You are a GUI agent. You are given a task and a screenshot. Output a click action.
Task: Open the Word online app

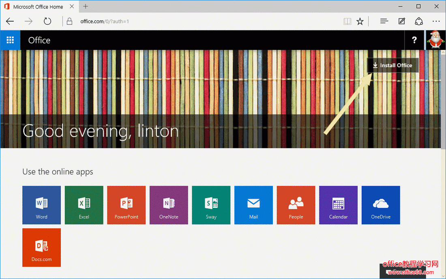(x=41, y=205)
